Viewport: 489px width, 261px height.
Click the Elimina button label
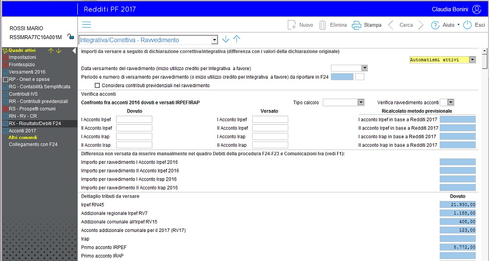(x=339, y=25)
